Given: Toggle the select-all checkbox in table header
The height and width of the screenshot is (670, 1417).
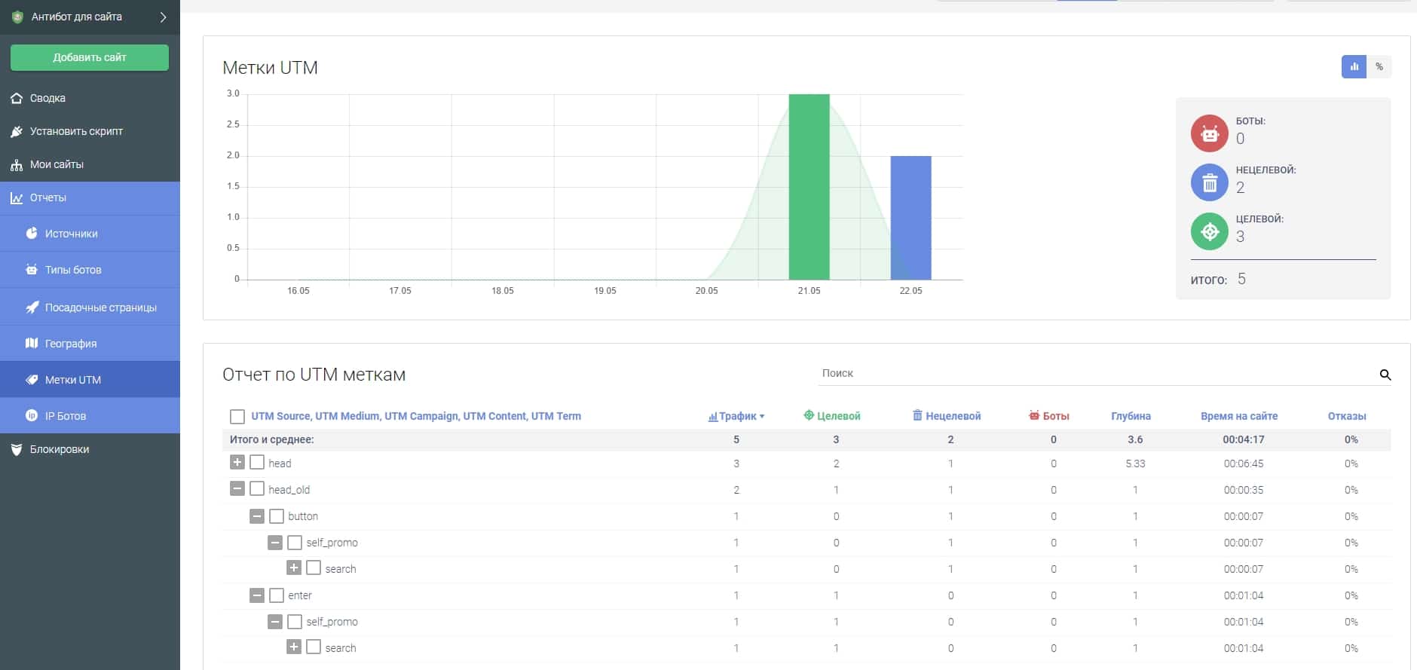Looking at the screenshot, I should (237, 417).
